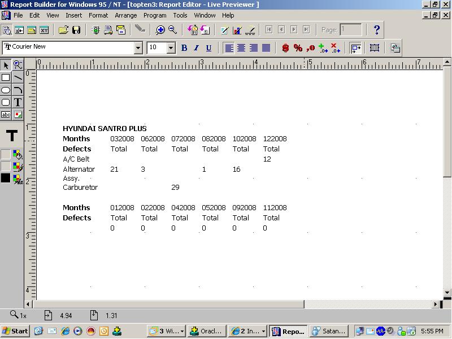Select the Magnify tool in tool palette
The height and width of the screenshot is (339, 452).
pos(18,65)
